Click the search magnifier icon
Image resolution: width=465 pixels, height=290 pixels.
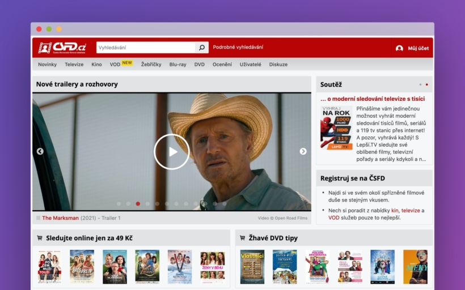pyautogui.click(x=202, y=48)
